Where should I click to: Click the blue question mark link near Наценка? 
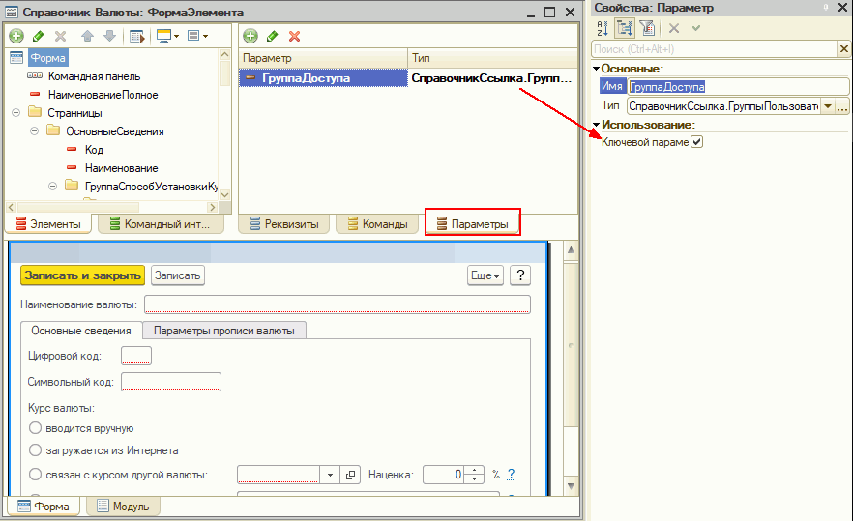pyautogui.click(x=511, y=475)
